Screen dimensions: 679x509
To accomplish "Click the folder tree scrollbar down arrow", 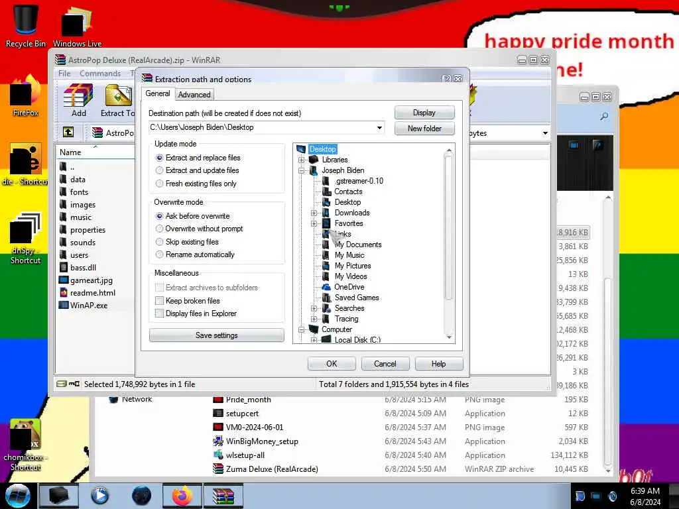I will pyautogui.click(x=449, y=337).
